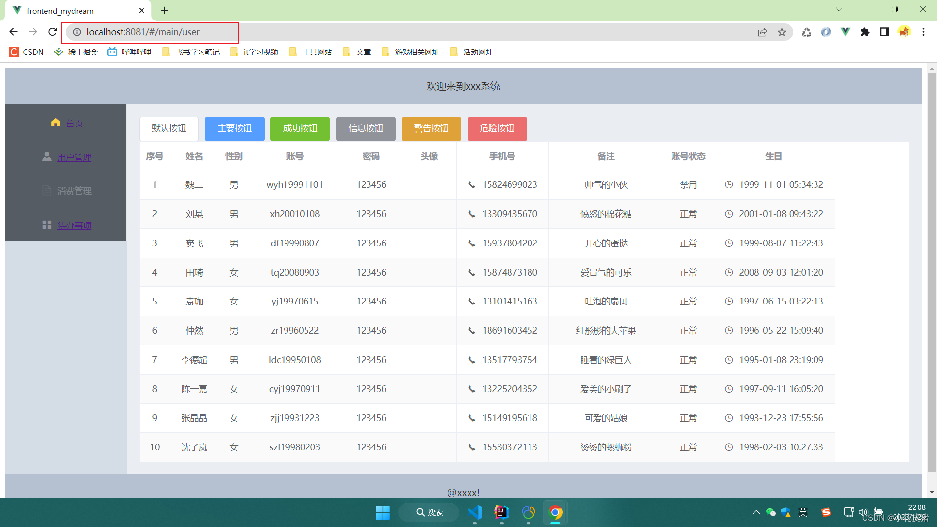Expand the tab search chevron
Viewport: 937px width, 527px height.
tap(839, 9)
